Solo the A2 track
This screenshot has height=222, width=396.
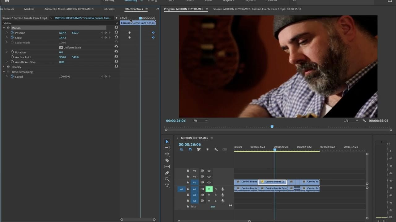pos(216,195)
